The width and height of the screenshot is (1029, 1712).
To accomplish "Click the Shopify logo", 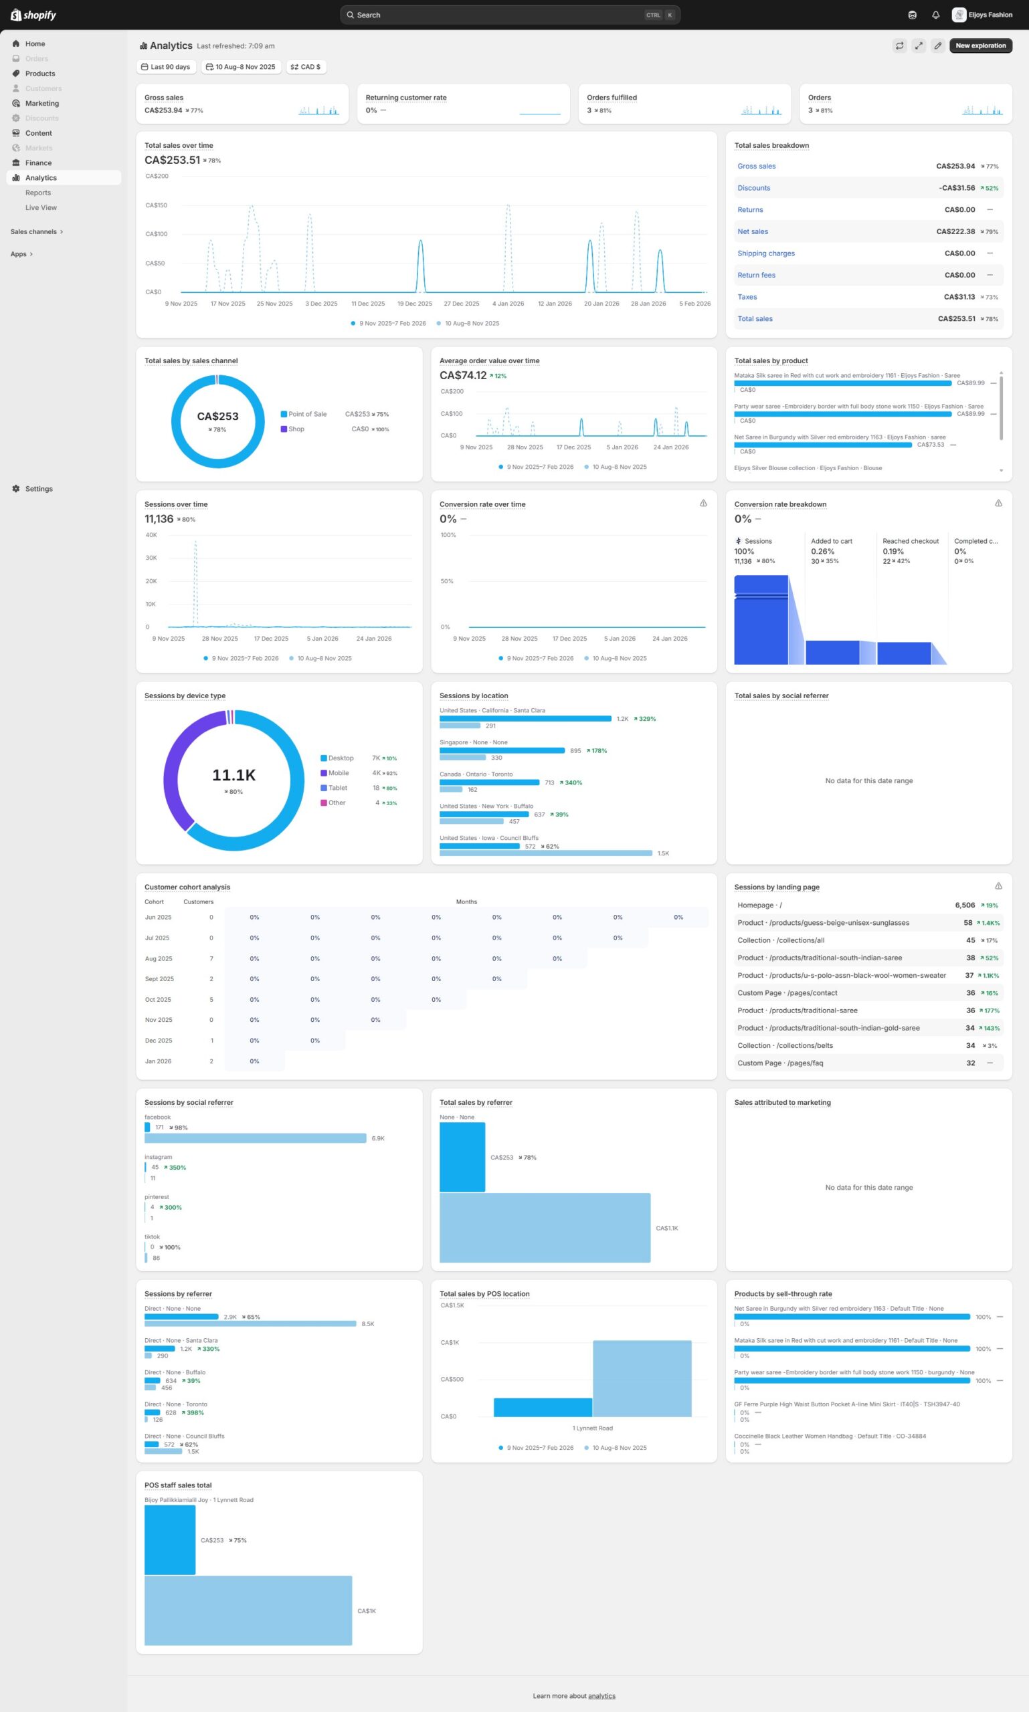I will point(33,15).
